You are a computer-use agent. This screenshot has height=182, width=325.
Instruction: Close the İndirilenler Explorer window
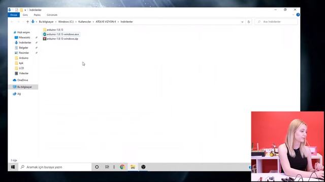(x=295, y=10)
